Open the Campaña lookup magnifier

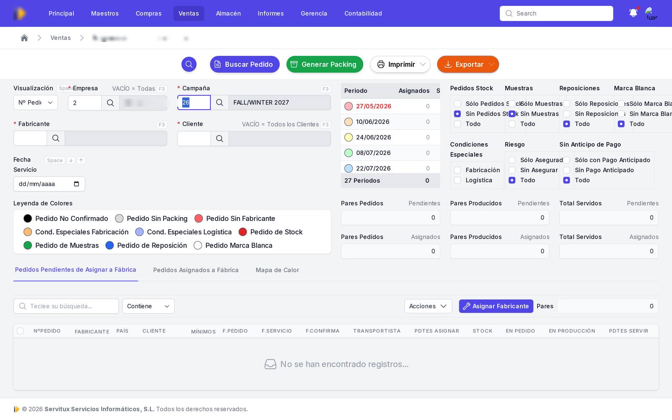pos(220,102)
